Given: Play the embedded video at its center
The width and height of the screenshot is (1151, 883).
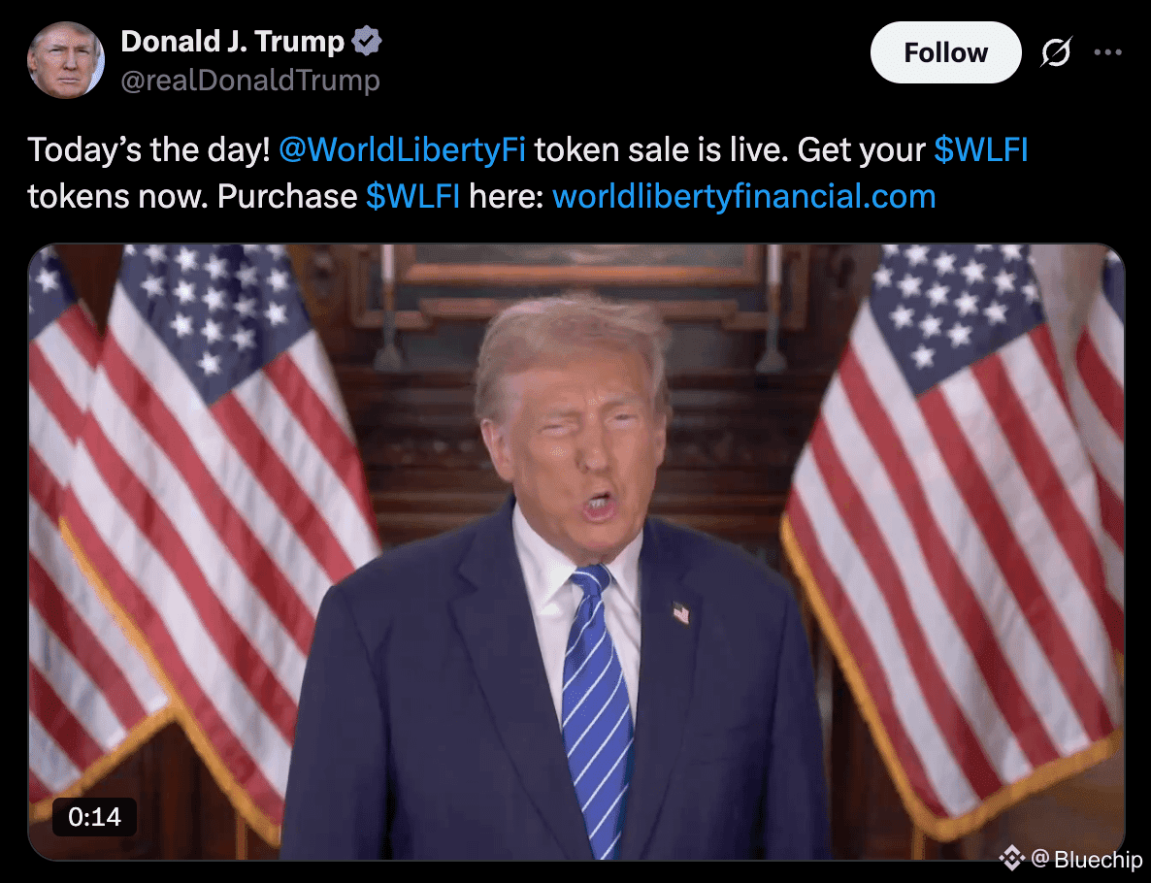Looking at the screenshot, I should coord(576,552).
